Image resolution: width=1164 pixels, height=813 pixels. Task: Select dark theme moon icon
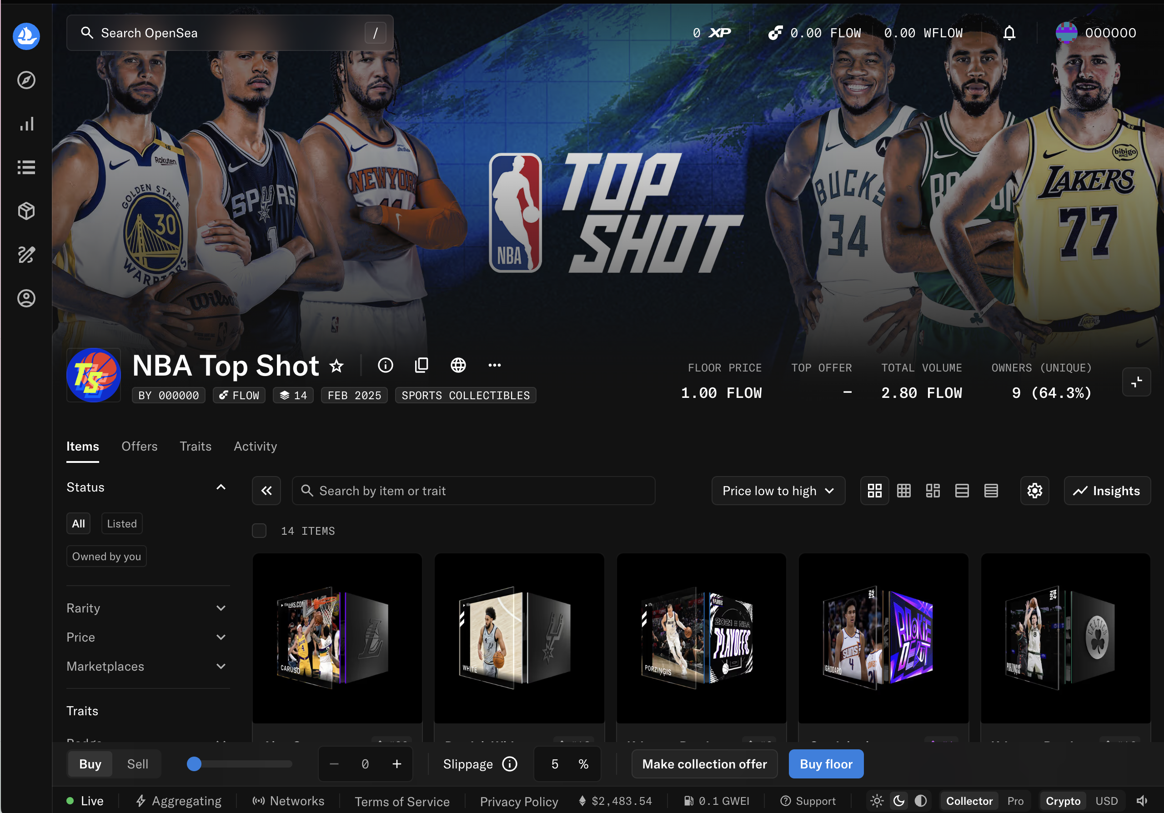[x=899, y=801]
